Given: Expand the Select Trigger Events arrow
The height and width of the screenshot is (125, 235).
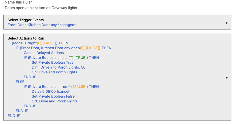Looking at the screenshot, I should pos(227,23).
